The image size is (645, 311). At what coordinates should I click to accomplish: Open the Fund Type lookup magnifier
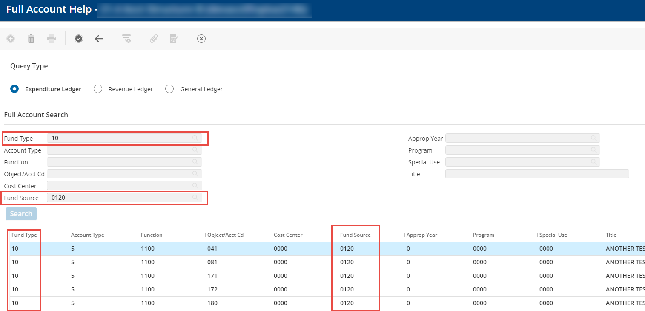[195, 138]
